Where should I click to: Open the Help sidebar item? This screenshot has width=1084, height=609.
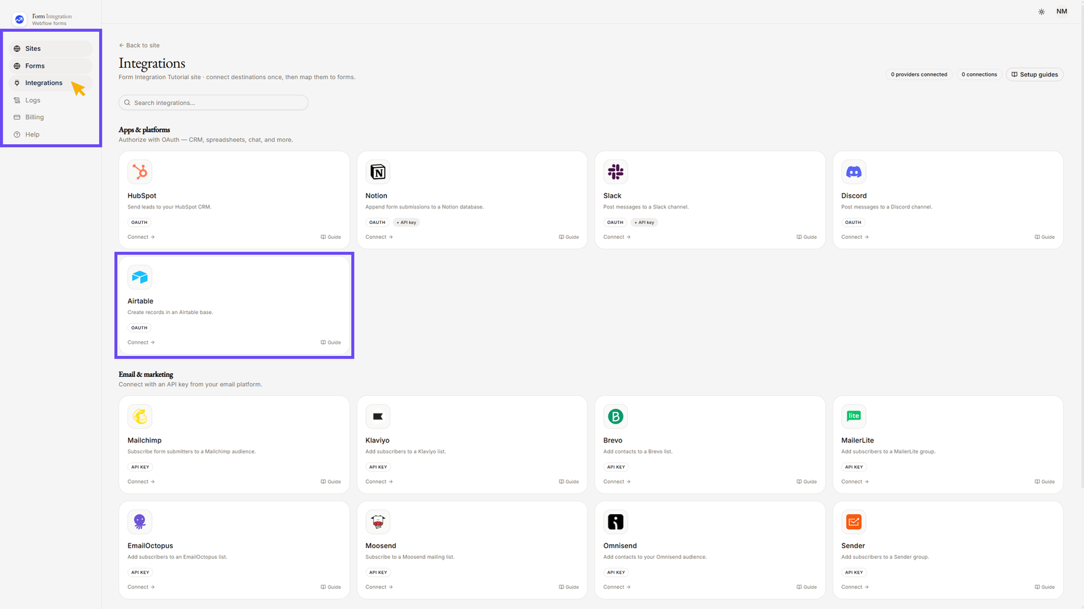tap(51, 135)
